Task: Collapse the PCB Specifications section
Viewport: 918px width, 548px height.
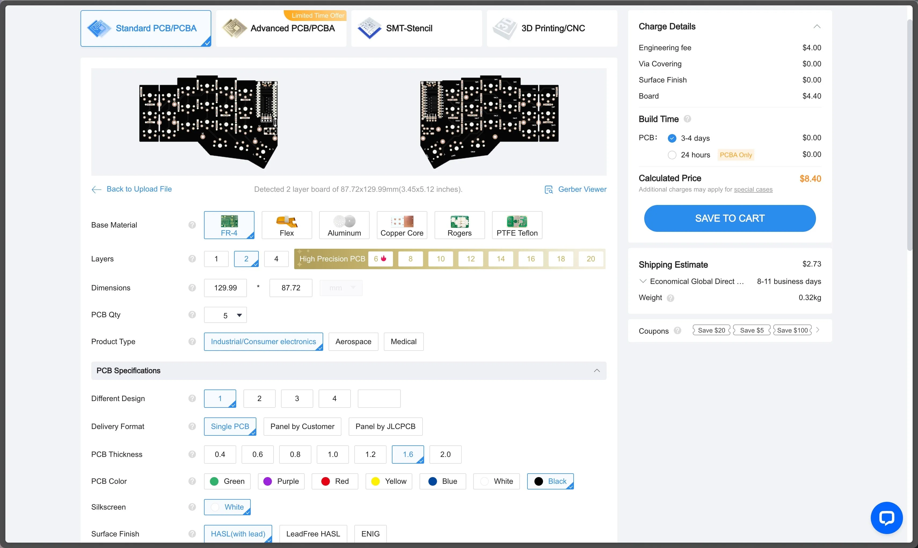Action: [597, 370]
